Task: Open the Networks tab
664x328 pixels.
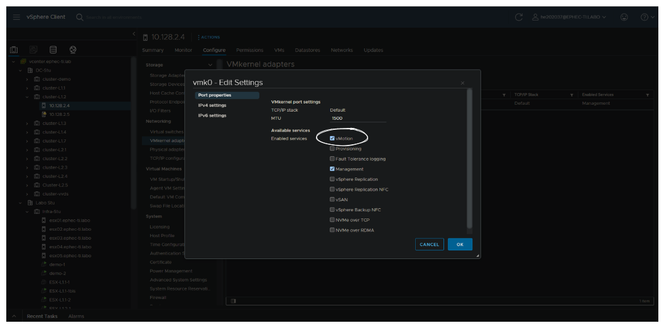Action: click(x=342, y=50)
